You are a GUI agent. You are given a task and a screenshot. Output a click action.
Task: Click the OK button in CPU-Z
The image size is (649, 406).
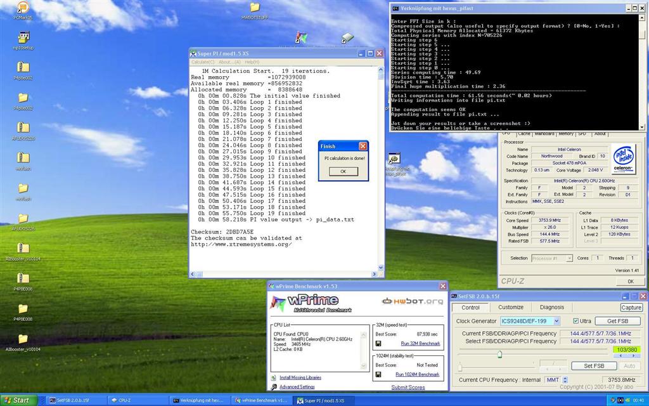pyautogui.click(x=630, y=281)
